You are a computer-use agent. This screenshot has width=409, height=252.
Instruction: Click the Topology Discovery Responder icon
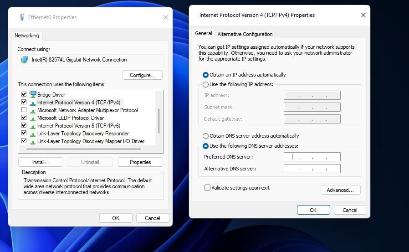33,134
